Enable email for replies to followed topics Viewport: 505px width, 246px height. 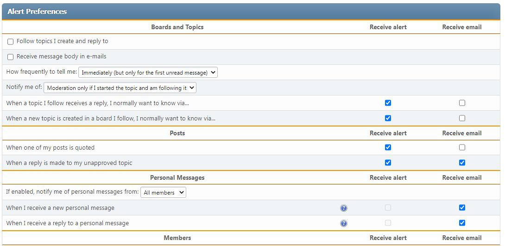pyautogui.click(x=462, y=103)
